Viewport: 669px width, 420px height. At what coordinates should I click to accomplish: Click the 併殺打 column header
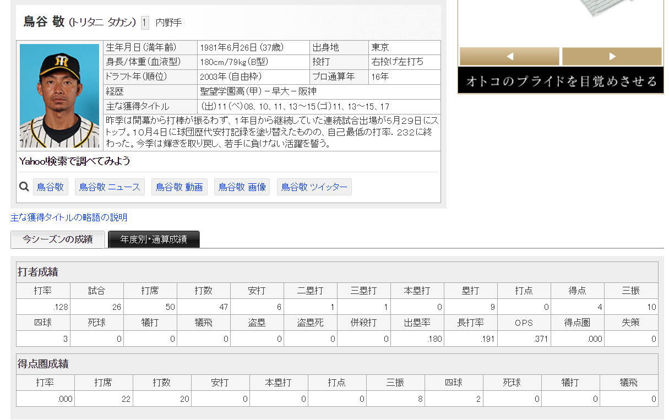point(363,323)
